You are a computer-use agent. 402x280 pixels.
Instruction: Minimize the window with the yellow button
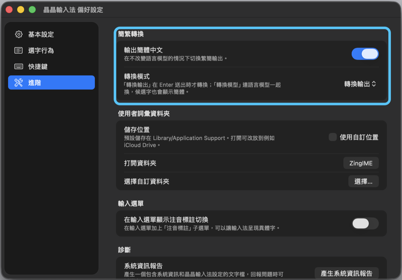click(21, 10)
